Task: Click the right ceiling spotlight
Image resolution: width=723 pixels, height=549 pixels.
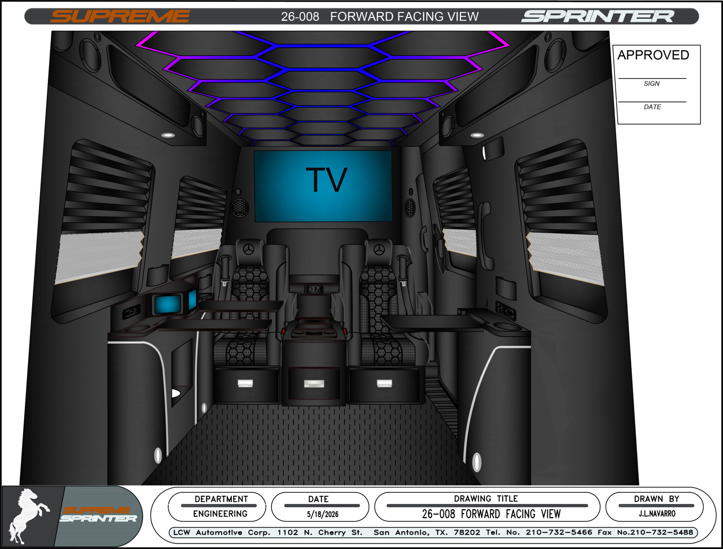Action: tap(477, 135)
